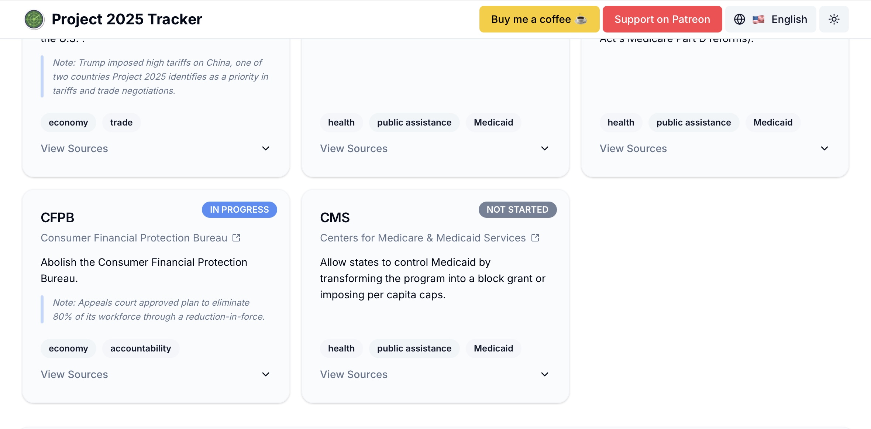Expand View Sources in the CFPB card
The height and width of the screenshot is (429, 871).
[74, 374]
